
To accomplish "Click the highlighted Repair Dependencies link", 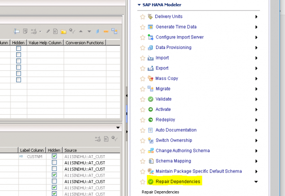I will click(x=178, y=182).
